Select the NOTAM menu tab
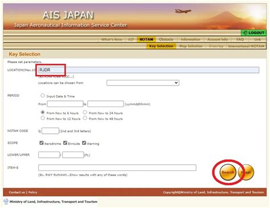This screenshot has width=270, height=208. click(x=146, y=39)
